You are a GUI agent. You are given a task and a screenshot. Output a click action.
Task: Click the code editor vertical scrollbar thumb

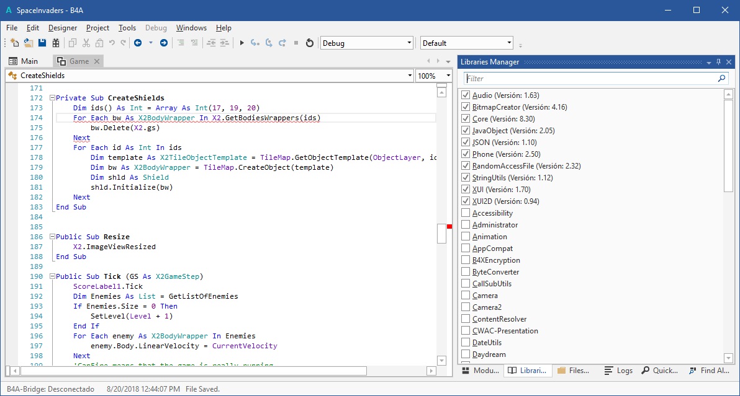(441, 233)
